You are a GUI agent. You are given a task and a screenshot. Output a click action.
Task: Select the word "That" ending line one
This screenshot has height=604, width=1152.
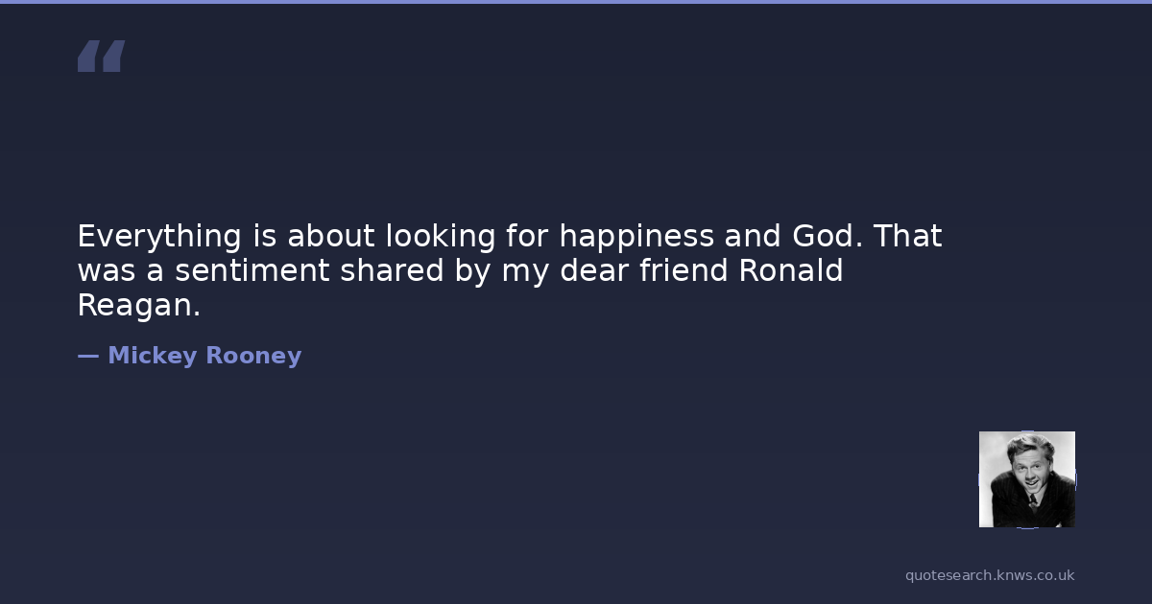click(x=907, y=236)
